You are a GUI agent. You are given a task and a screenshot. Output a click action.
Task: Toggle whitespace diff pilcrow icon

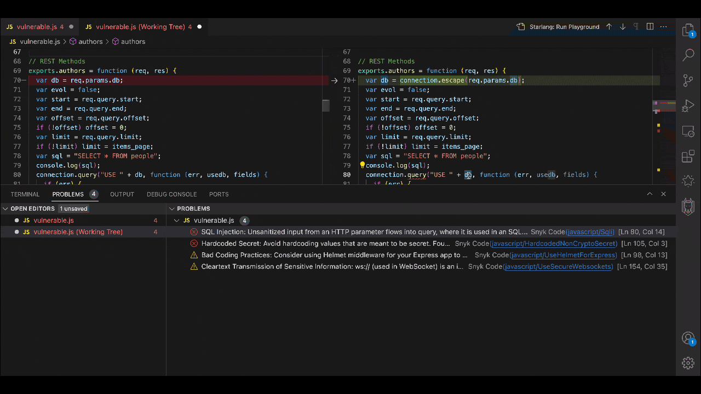[x=636, y=27]
